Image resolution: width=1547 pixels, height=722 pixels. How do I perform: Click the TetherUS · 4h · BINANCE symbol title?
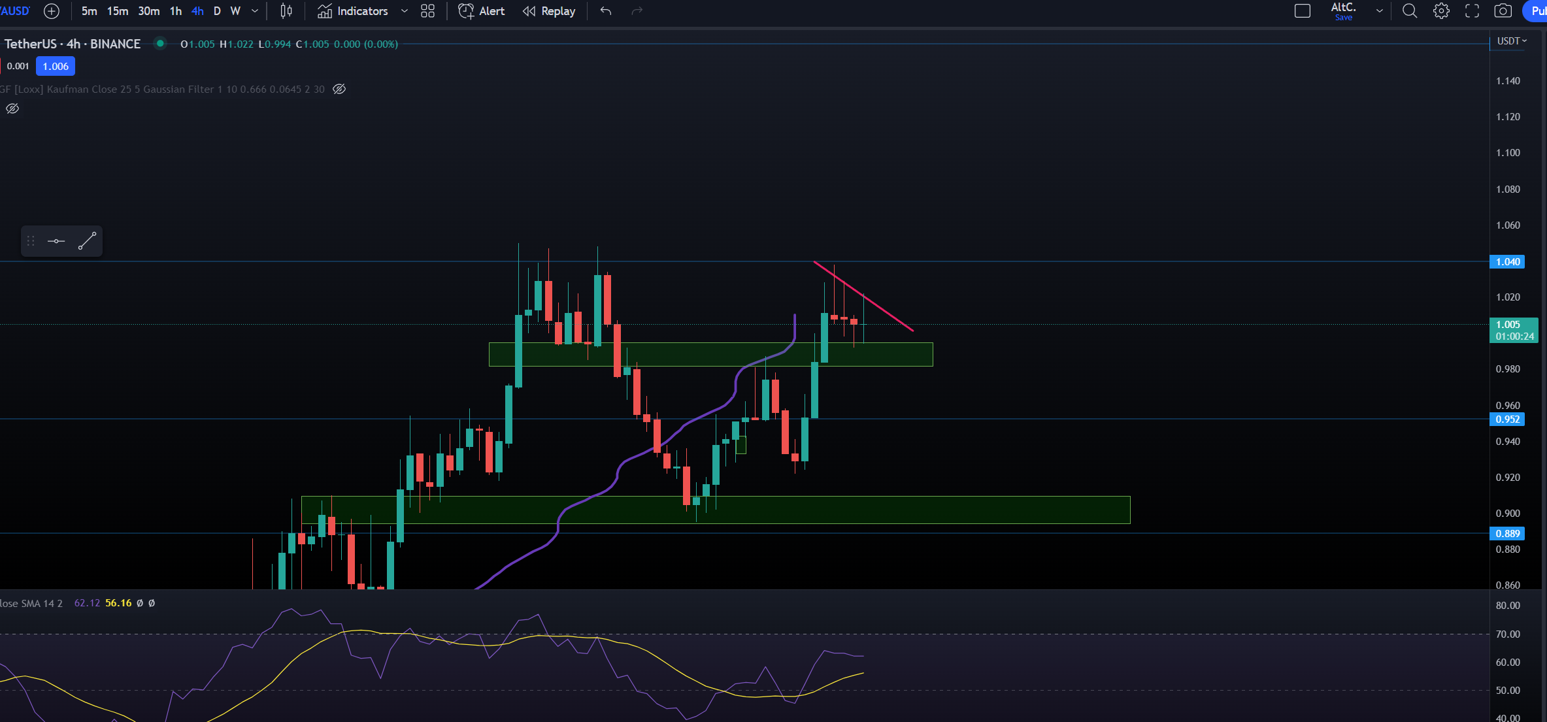click(x=73, y=44)
